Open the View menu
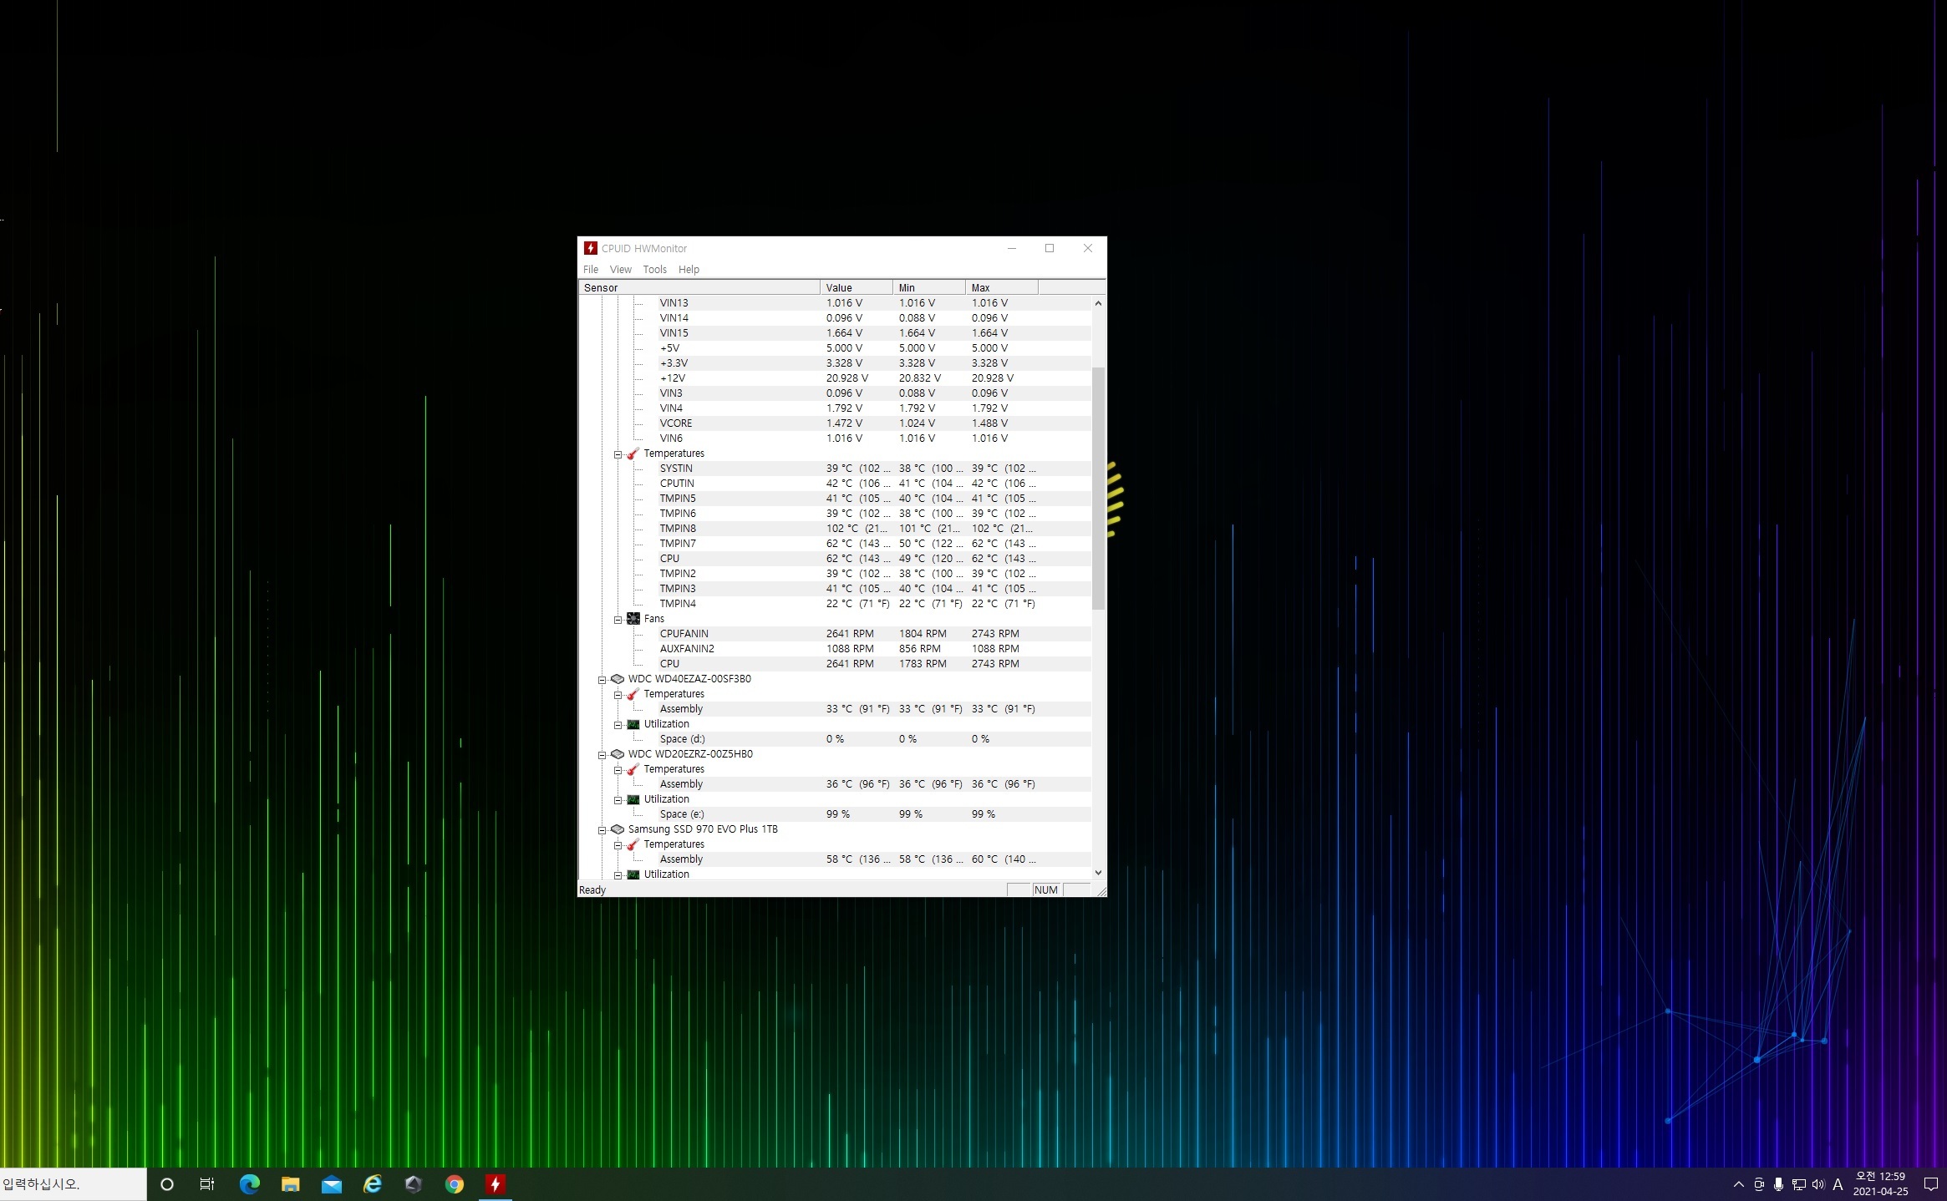The width and height of the screenshot is (1947, 1201). pyautogui.click(x=620, y=270)
